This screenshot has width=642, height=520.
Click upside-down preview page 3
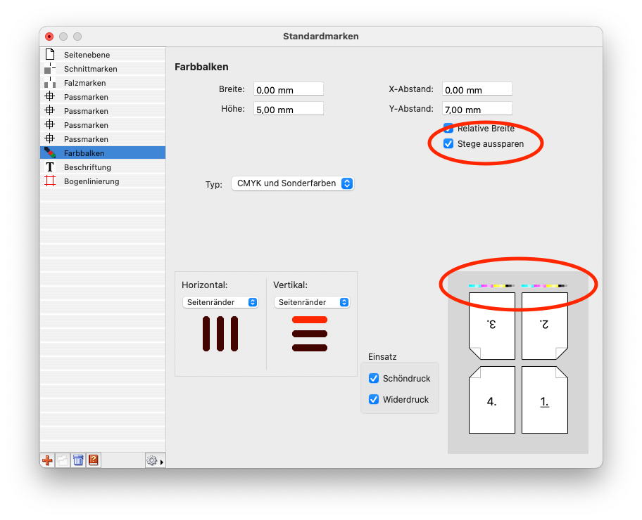(x=492, y=326)
